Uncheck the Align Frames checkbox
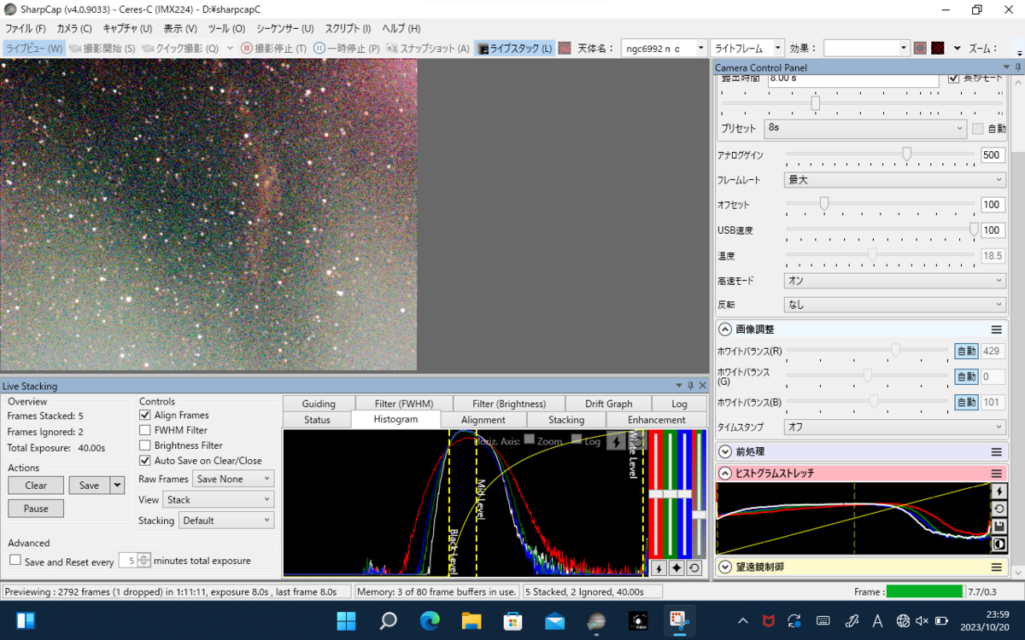This screenshot has height=640, width=1025. [x=145, y=415]
